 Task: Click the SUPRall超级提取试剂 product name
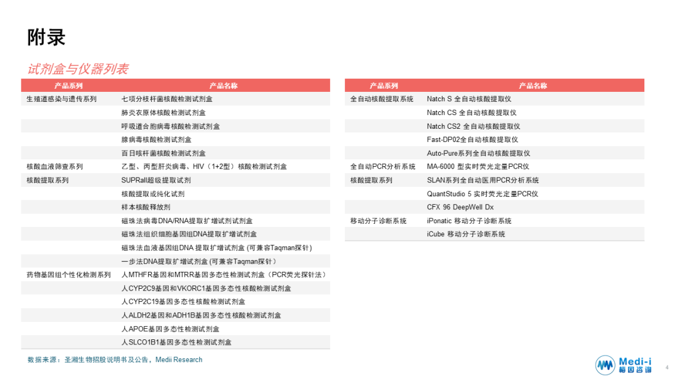point(156,180)
